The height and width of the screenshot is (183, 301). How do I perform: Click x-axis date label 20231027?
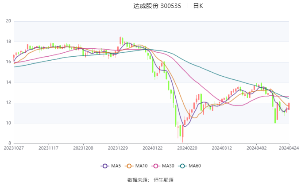pyautogui.click(x=14, y=148)
